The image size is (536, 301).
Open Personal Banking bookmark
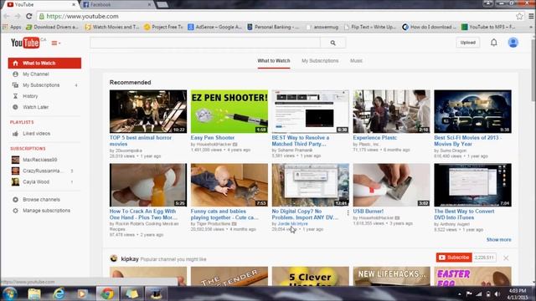click(273, 27)
